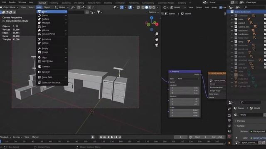Open the Tool properties tab icon
Image resolution: width=266 pixels, height=149 pixels.
229,109
